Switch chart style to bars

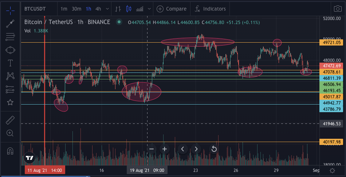[x=118, y=9]
